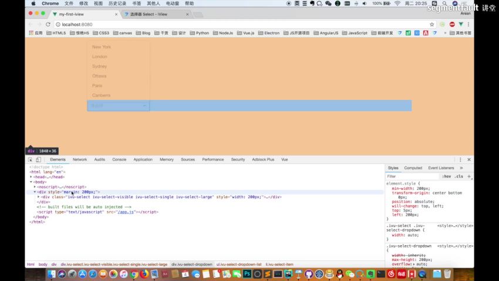Click the select box dropdown arrow
This screenshot has width=499, height=281.
[144, 105]
